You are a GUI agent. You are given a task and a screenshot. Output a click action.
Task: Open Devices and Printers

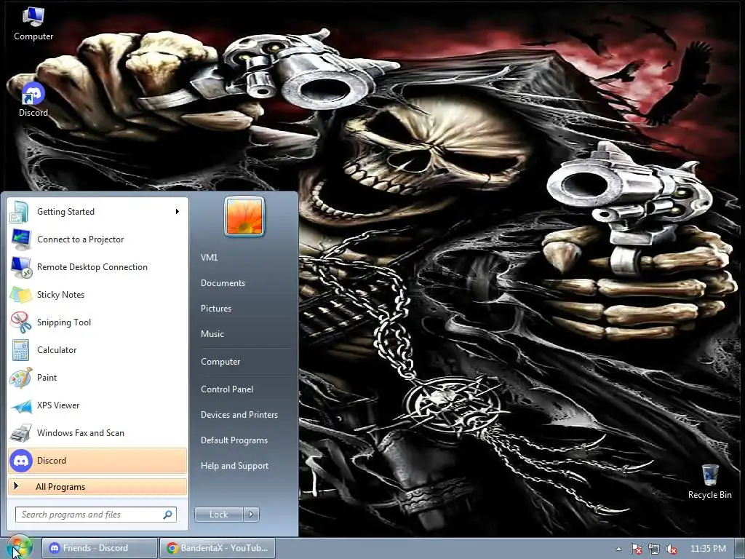(x=239, y=414)
